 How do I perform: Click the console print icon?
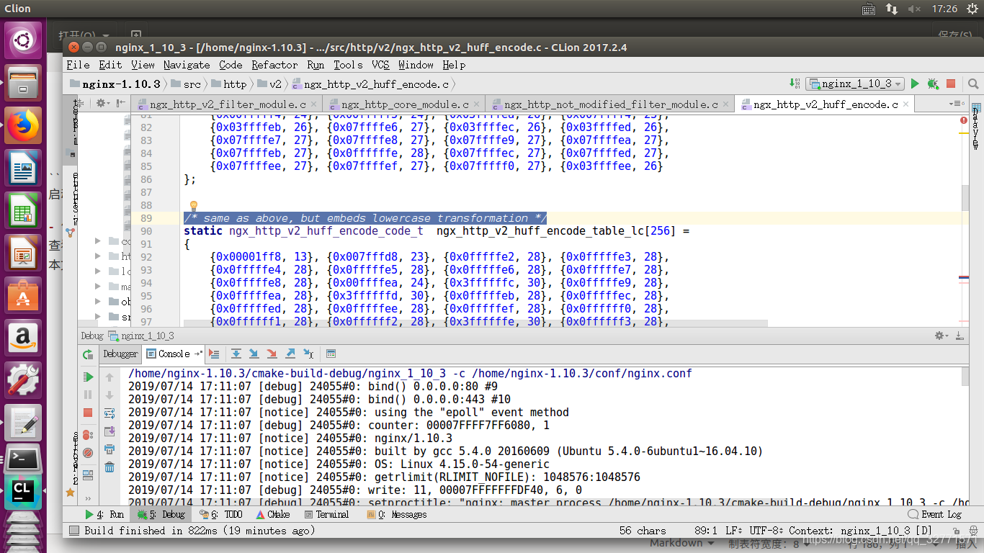click(109, 449)
